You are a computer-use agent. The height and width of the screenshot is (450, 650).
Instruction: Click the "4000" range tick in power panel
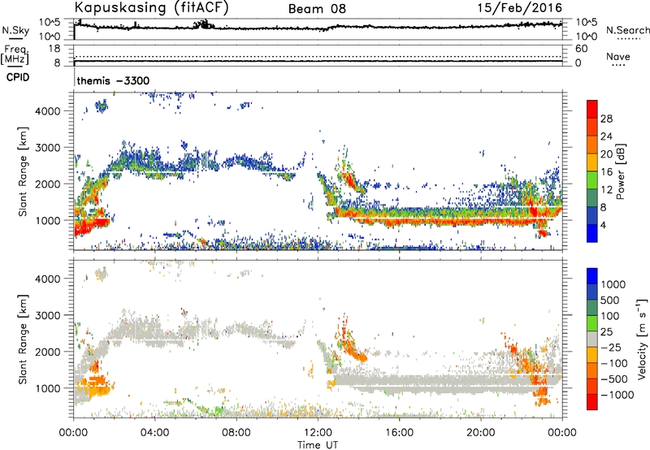tap(47, 111)
